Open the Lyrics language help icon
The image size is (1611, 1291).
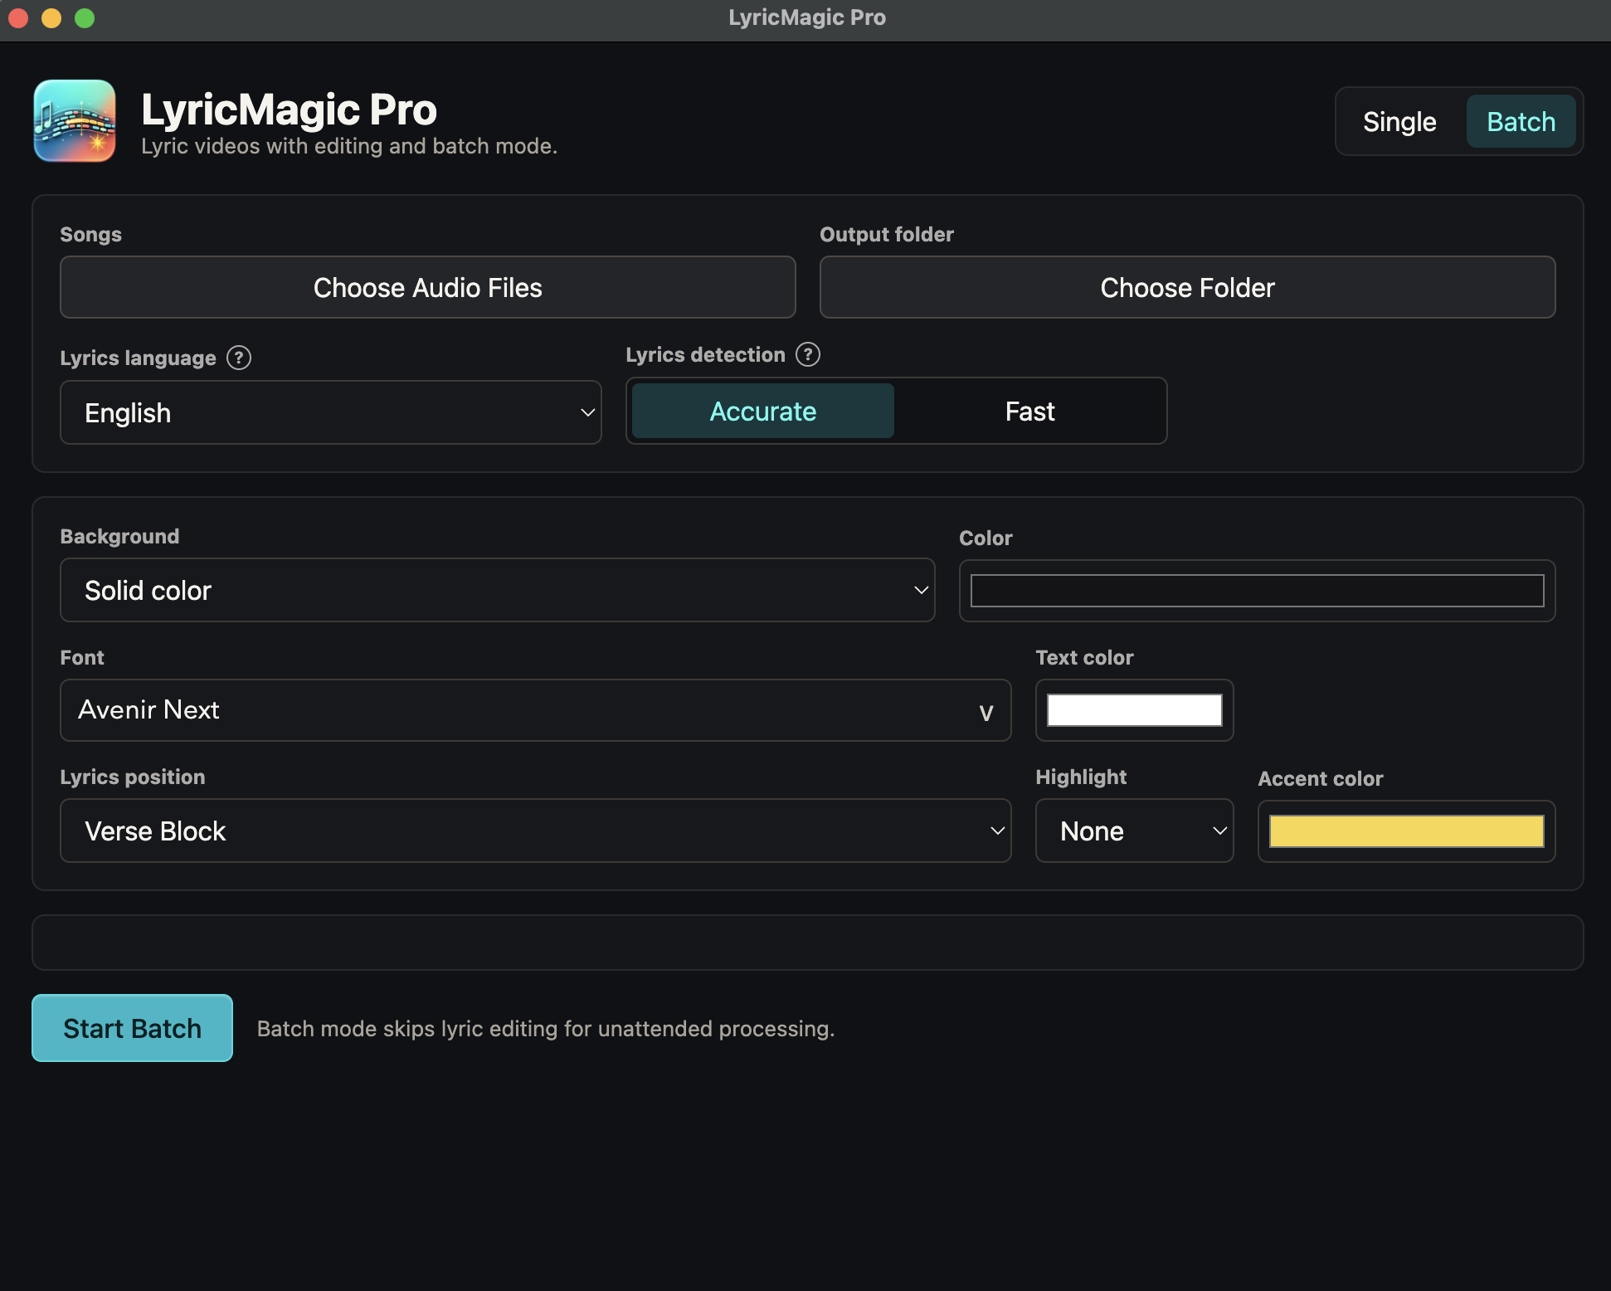tap(239, 358)
